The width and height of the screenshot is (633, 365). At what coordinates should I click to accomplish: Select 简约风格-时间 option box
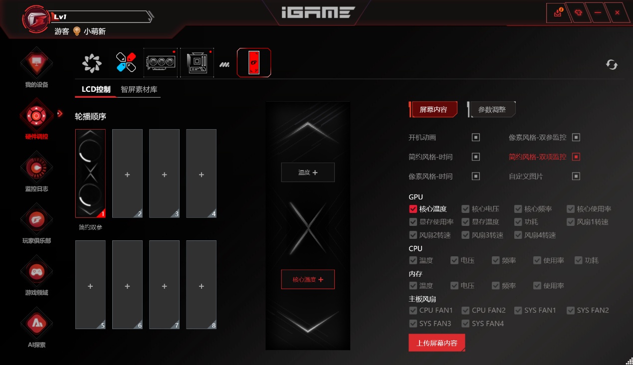tap(476, 157)
